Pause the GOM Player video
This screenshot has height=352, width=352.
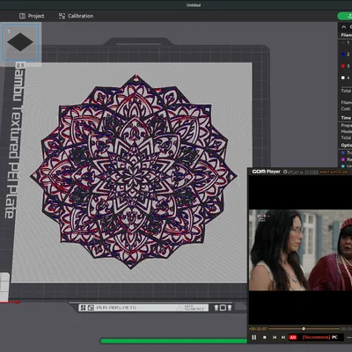click(x=254, y=337)
